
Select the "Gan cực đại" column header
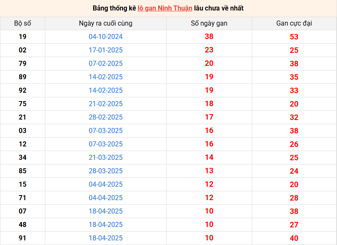click(x=294, y=23)
